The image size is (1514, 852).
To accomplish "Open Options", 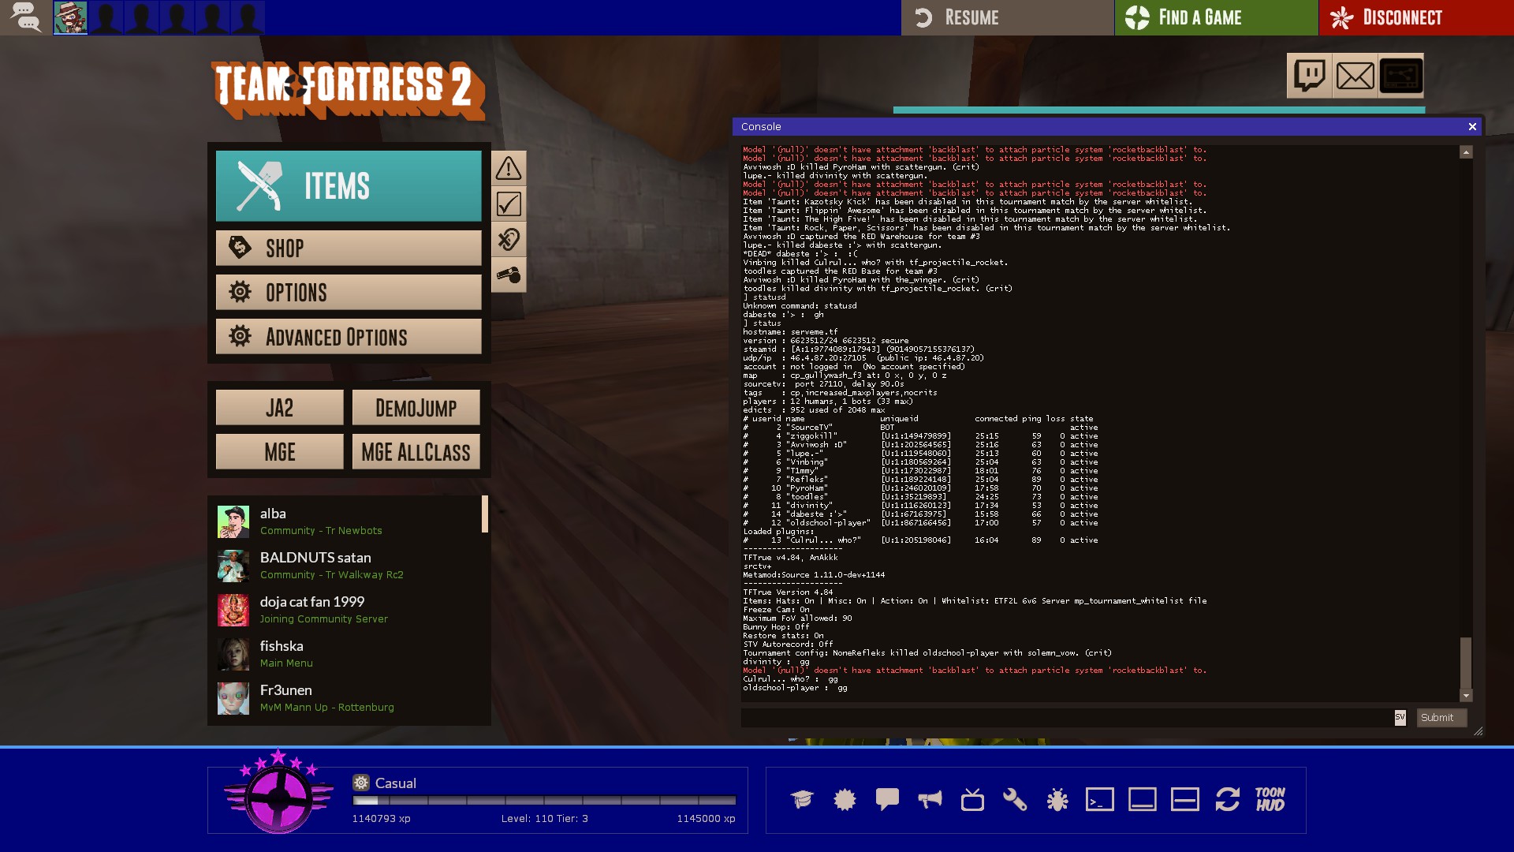I will click(x=349, y=293).
